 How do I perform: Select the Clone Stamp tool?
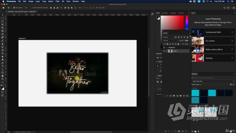tap(2, 44)
